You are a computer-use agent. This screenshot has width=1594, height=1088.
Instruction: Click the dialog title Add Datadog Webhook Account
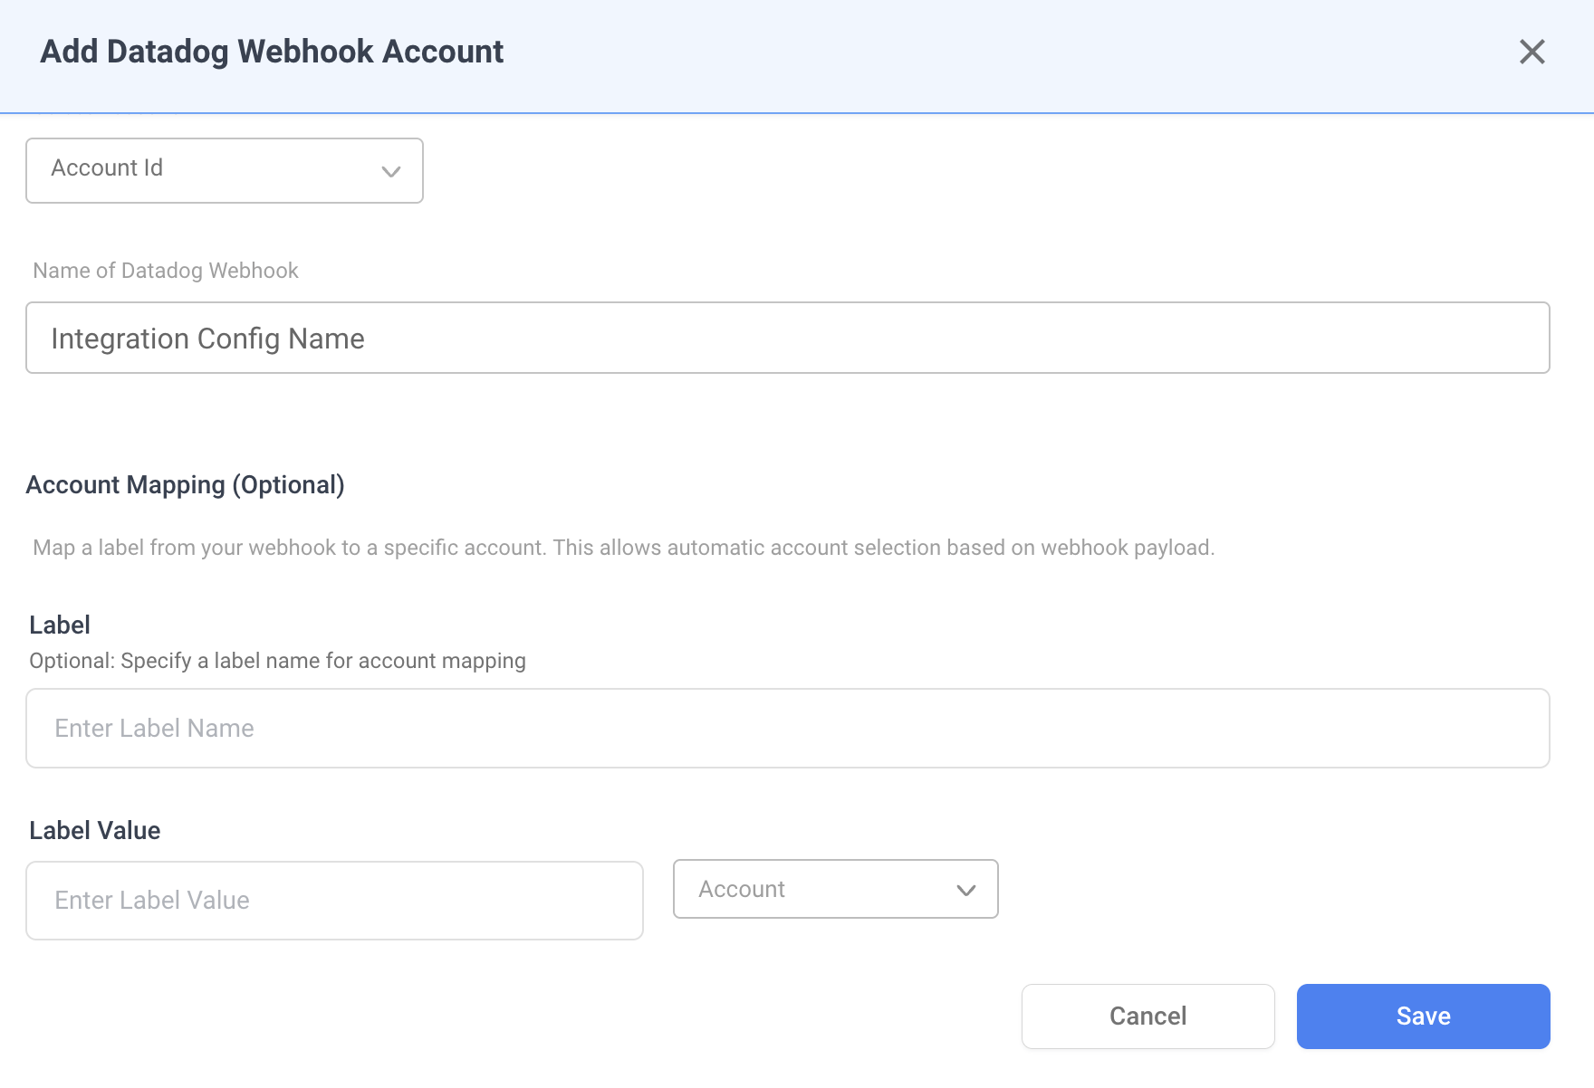pyautogui.click(x=270, y=52)
